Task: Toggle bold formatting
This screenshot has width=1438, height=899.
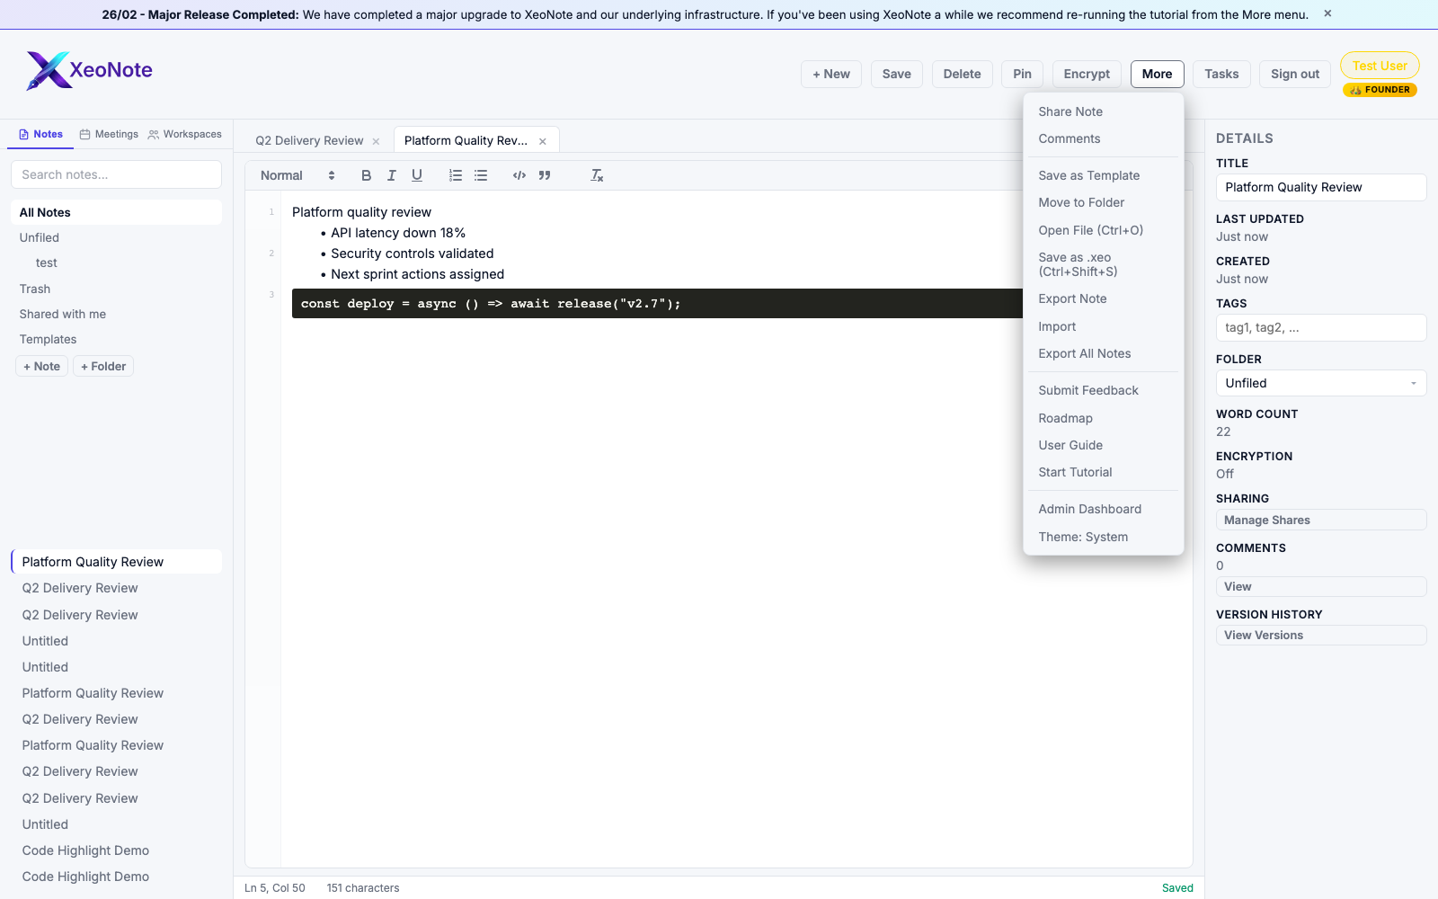Action: pos(366,175)
